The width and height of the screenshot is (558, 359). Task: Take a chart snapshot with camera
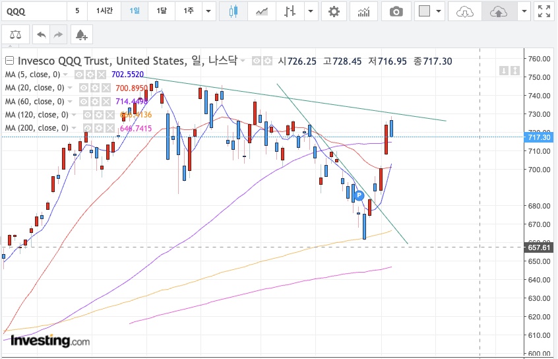point(396,11)
